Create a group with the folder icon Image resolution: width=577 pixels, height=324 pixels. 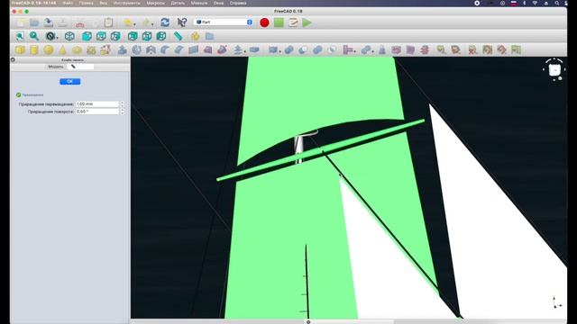(x=209, y=36)
